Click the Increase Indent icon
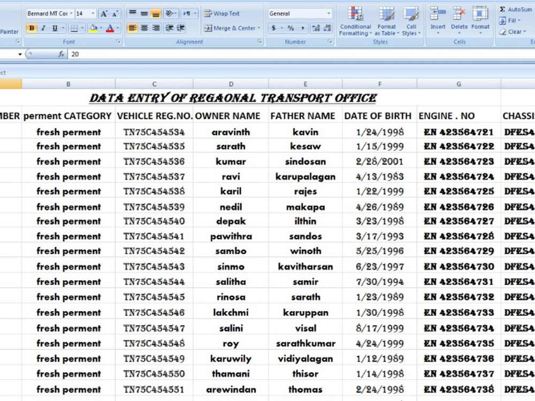 181,28
